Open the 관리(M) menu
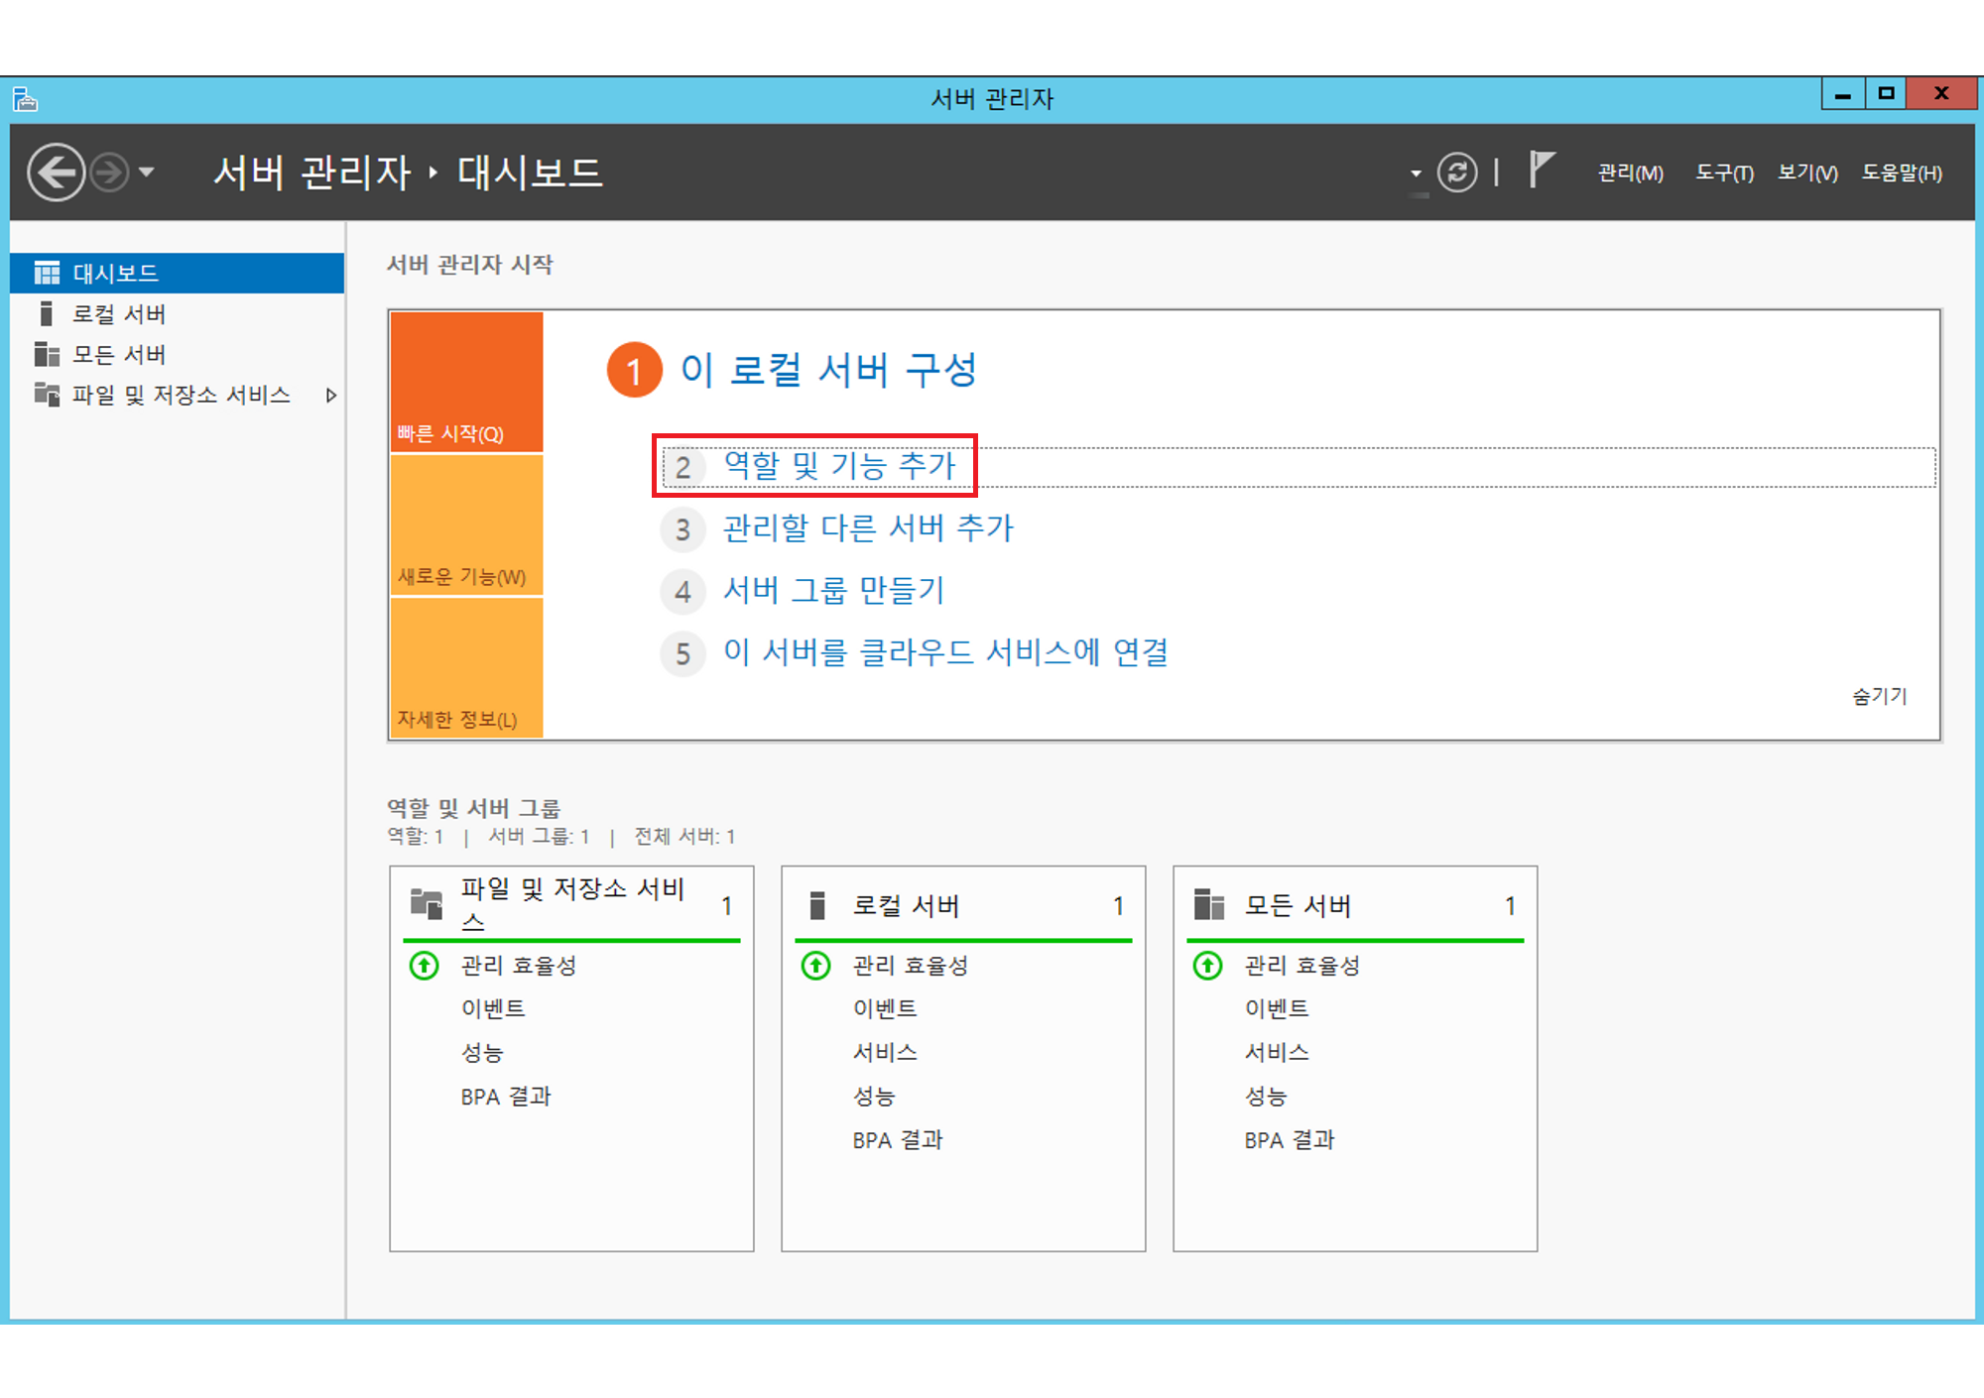1984x1398 pixels. point(1630,173)
